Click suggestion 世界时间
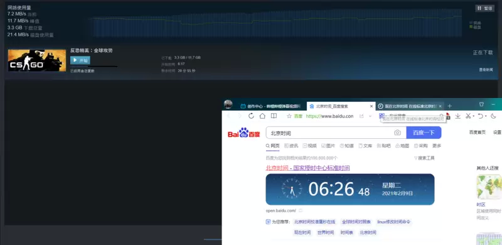 [x=326, y=232]
